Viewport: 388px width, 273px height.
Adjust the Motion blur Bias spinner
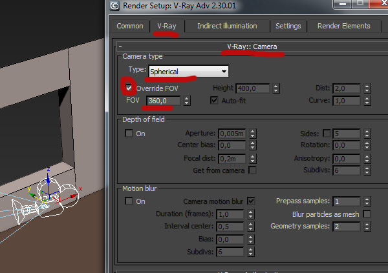[251, 239]
